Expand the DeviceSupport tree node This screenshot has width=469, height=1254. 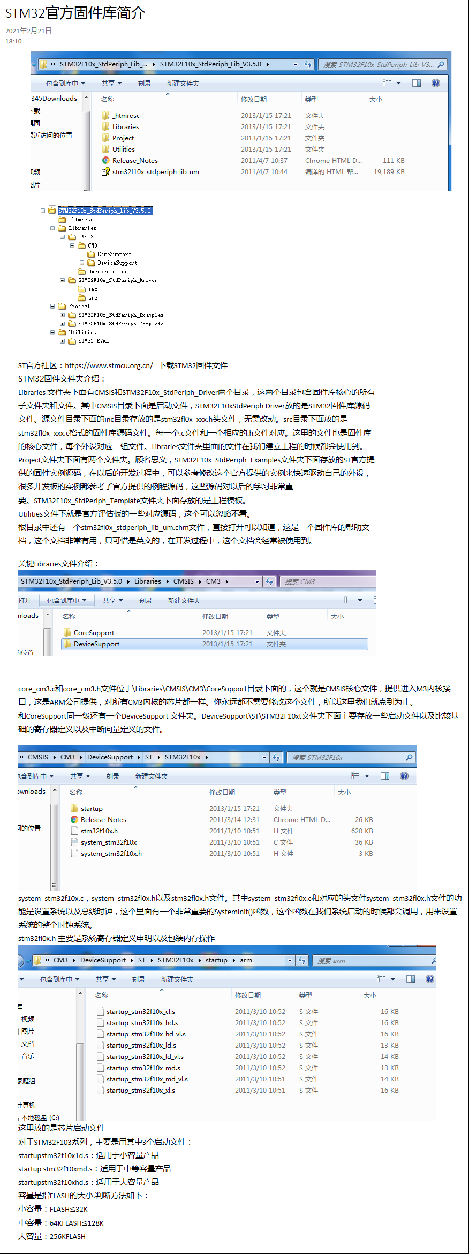click(x=82, y=263)
